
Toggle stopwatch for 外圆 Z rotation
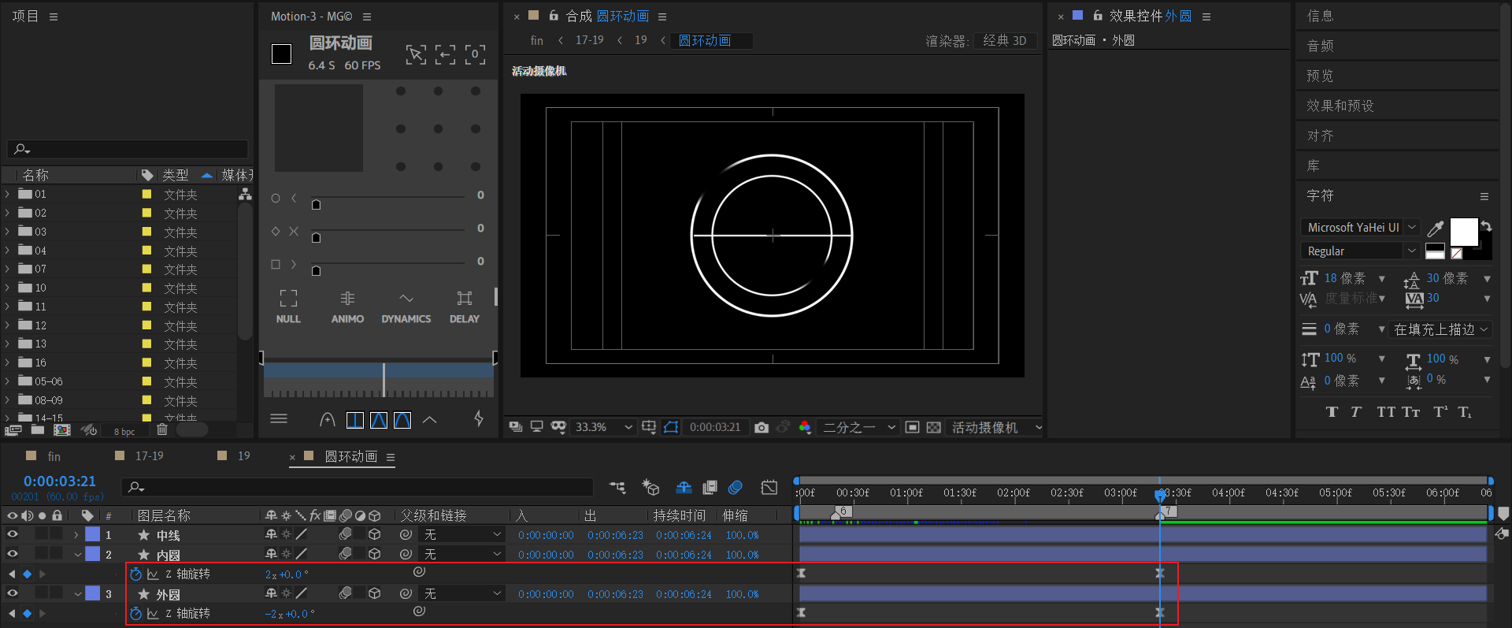[135, 613]
